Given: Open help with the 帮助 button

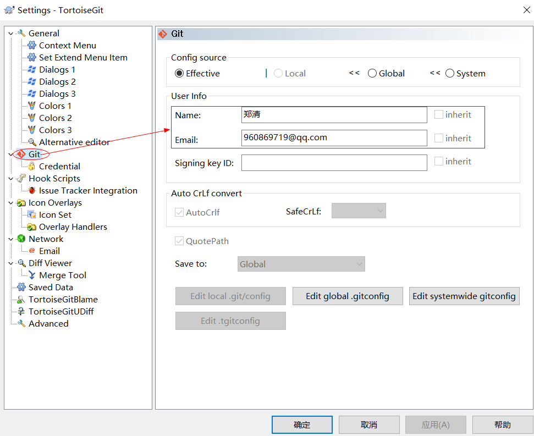Looking at the screenshot, I should click(x=503, y=425).
